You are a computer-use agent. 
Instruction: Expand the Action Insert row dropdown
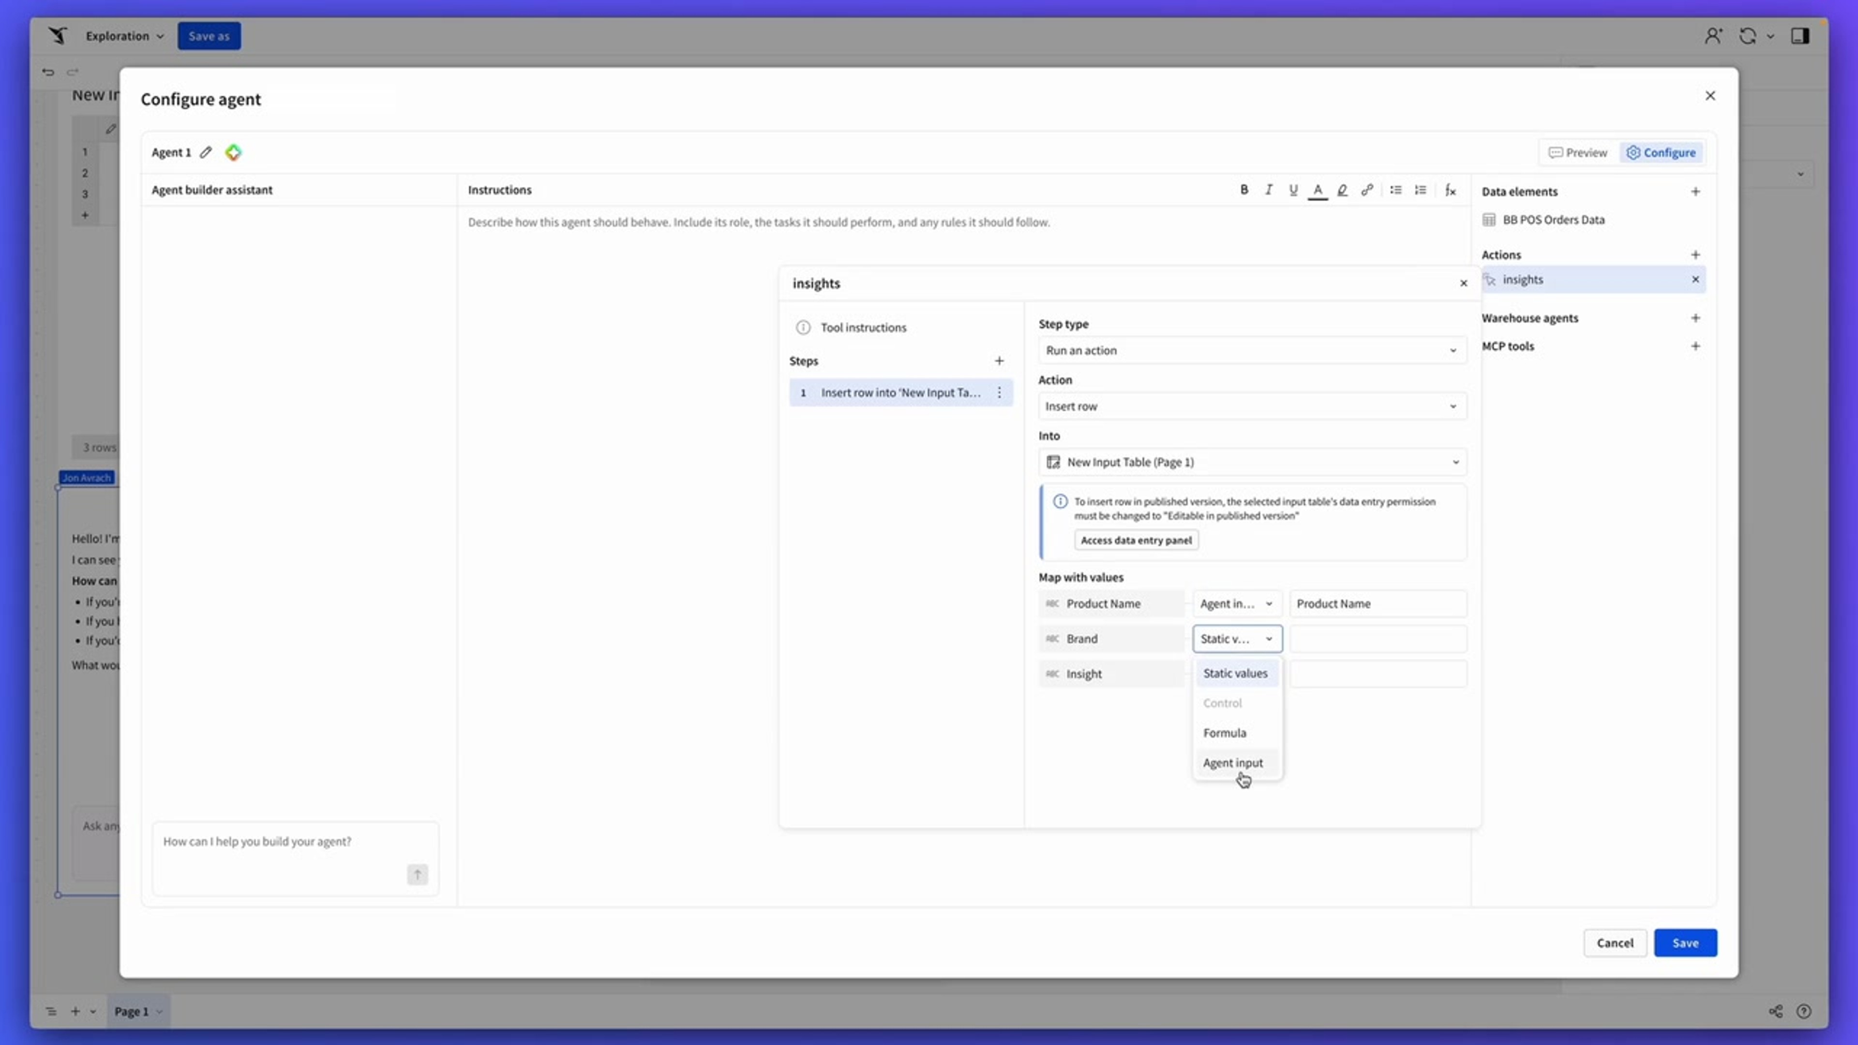[1252, 406]
